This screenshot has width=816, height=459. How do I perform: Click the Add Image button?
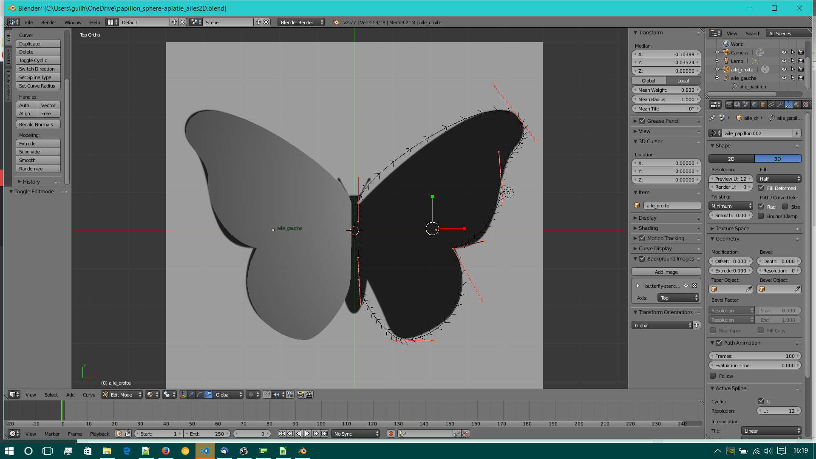click(x=666, y=272)
